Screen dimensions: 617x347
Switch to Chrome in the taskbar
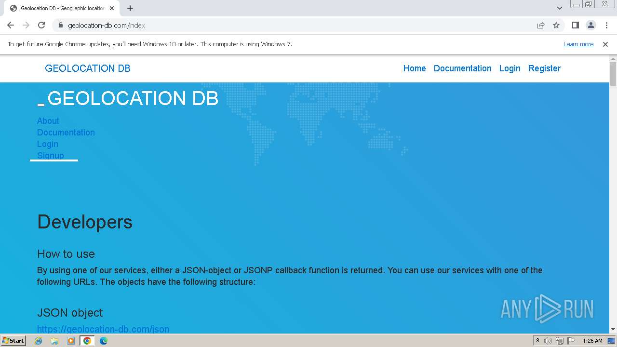(87, 341)
